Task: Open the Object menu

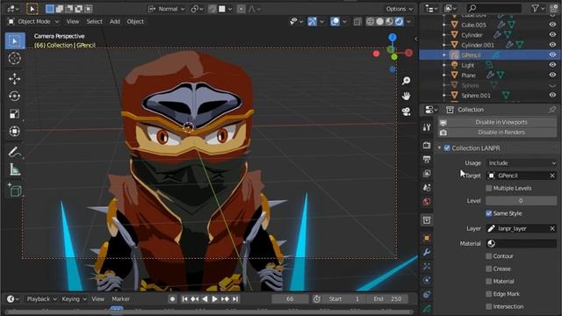Action: click(x=135, y=21)
